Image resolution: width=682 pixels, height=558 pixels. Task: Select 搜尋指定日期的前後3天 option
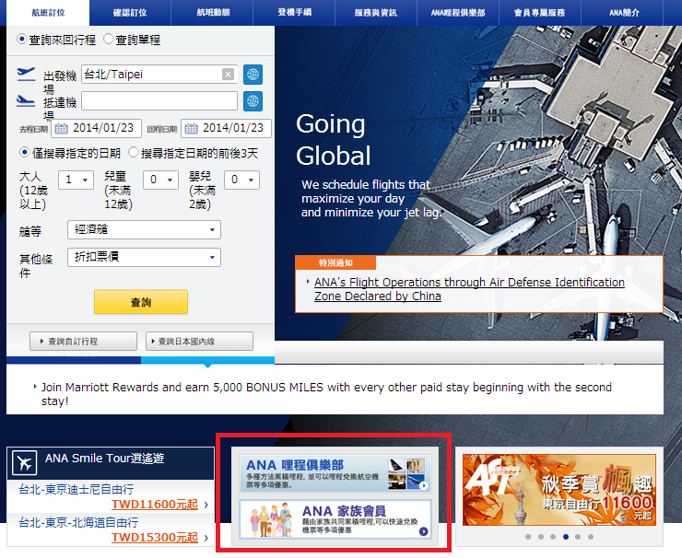point(133,153)
